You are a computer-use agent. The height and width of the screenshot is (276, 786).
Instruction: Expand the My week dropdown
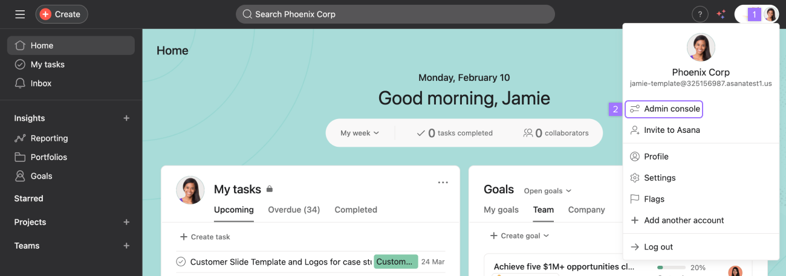[360, 133]
